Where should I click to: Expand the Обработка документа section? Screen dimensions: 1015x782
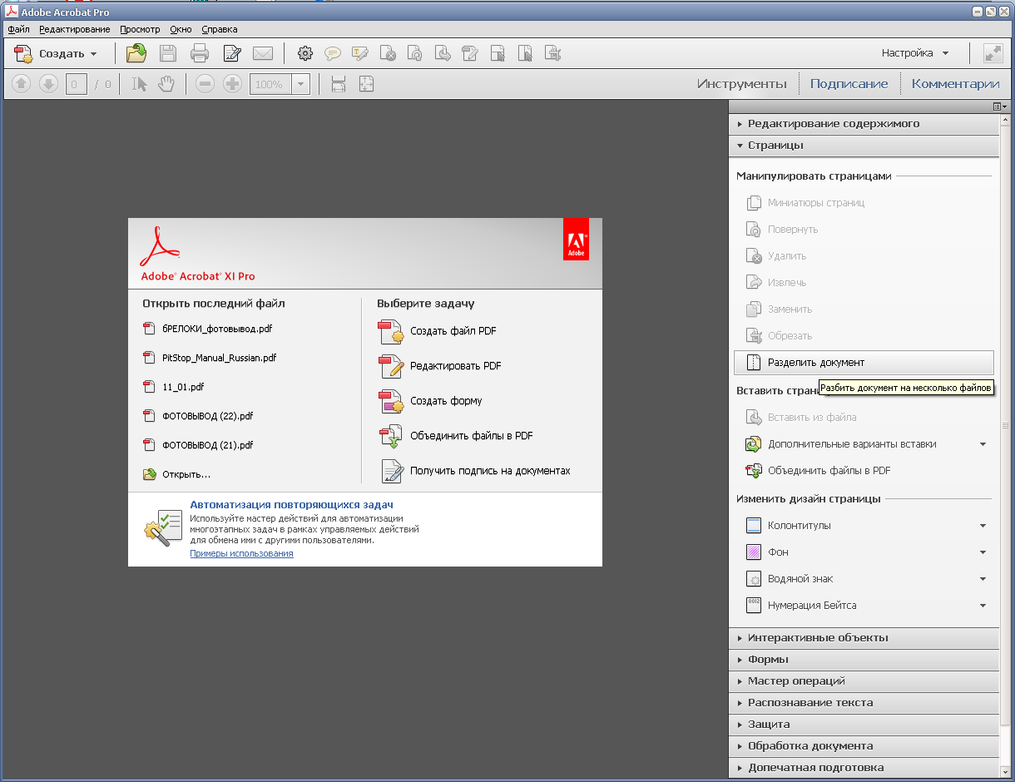pyautogui.click(x=864, y=746)
